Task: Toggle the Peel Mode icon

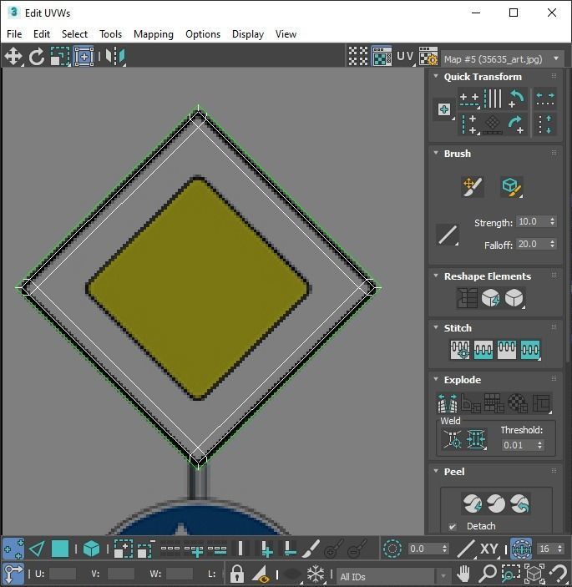Action: tap(496, 504)
